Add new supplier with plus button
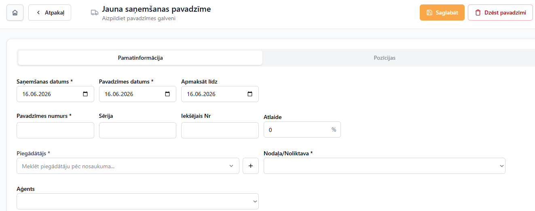Screen dimensions: 535x211 click(251, 166)
